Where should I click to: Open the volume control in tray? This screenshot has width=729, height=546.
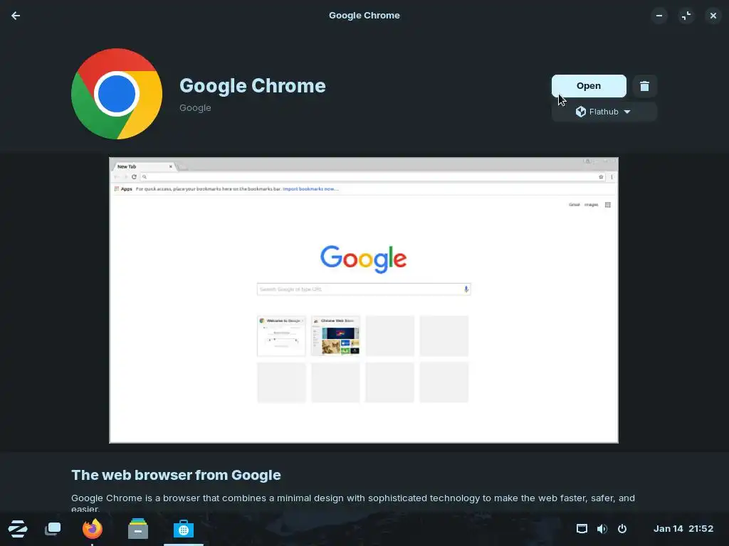(x=602, y=529)
